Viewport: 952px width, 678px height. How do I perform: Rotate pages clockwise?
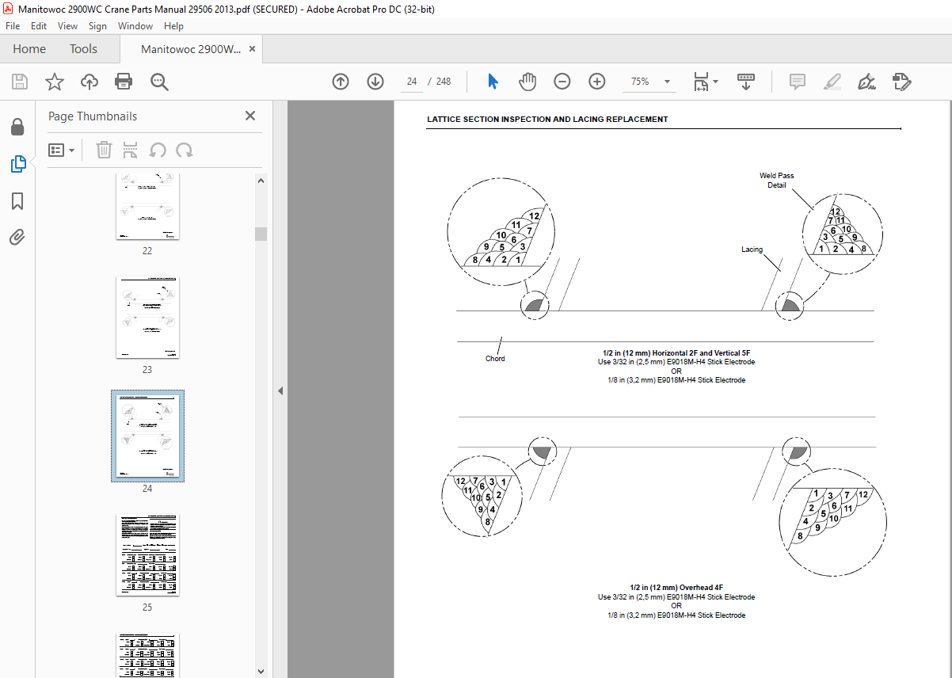185,150
